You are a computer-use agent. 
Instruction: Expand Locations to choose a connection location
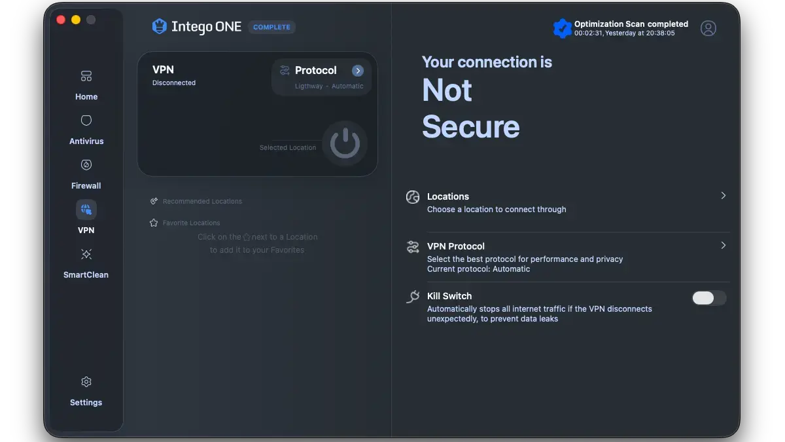(723, 195)
